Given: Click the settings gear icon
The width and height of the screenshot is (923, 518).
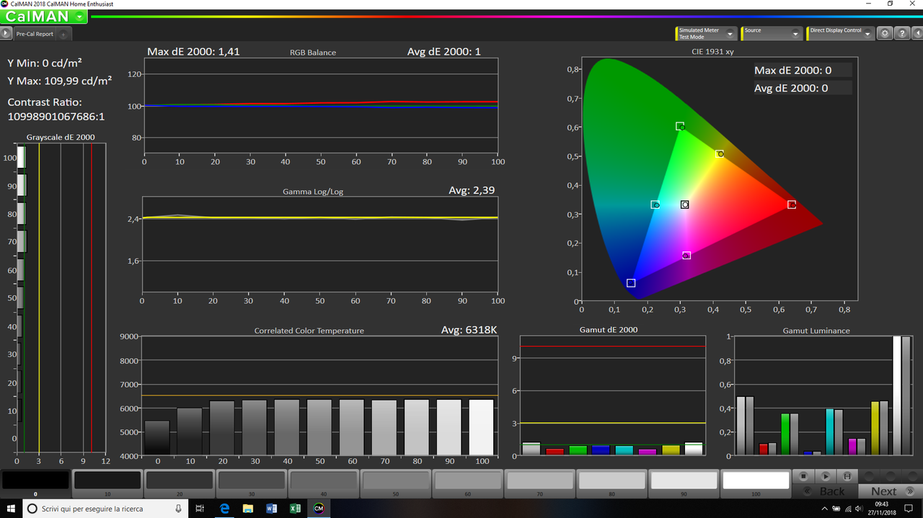Looking at the screenshot, I should pos(885,34).
